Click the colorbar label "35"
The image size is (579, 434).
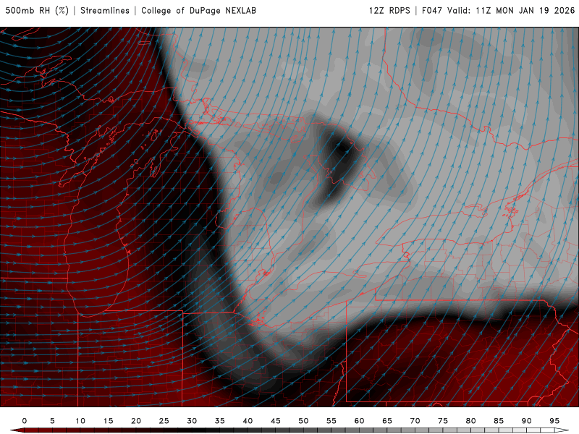(220, 421)
